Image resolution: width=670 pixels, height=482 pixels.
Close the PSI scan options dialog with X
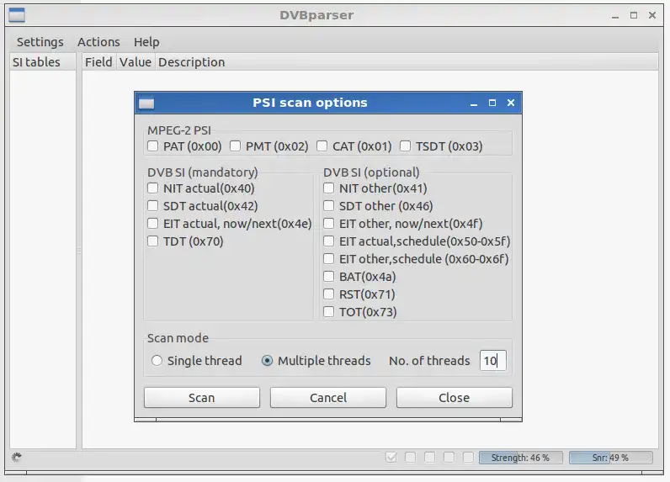[x=511, y=103]
